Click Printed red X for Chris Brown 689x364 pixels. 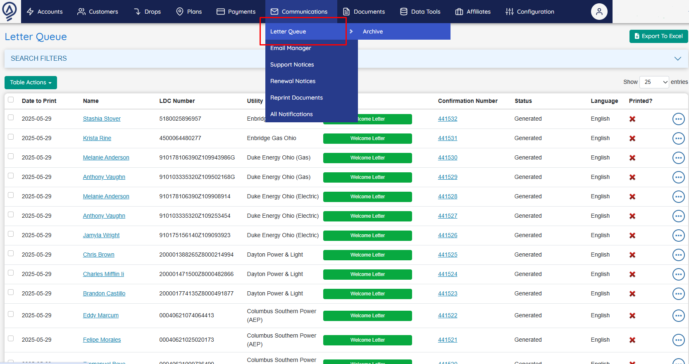[632, 255]
